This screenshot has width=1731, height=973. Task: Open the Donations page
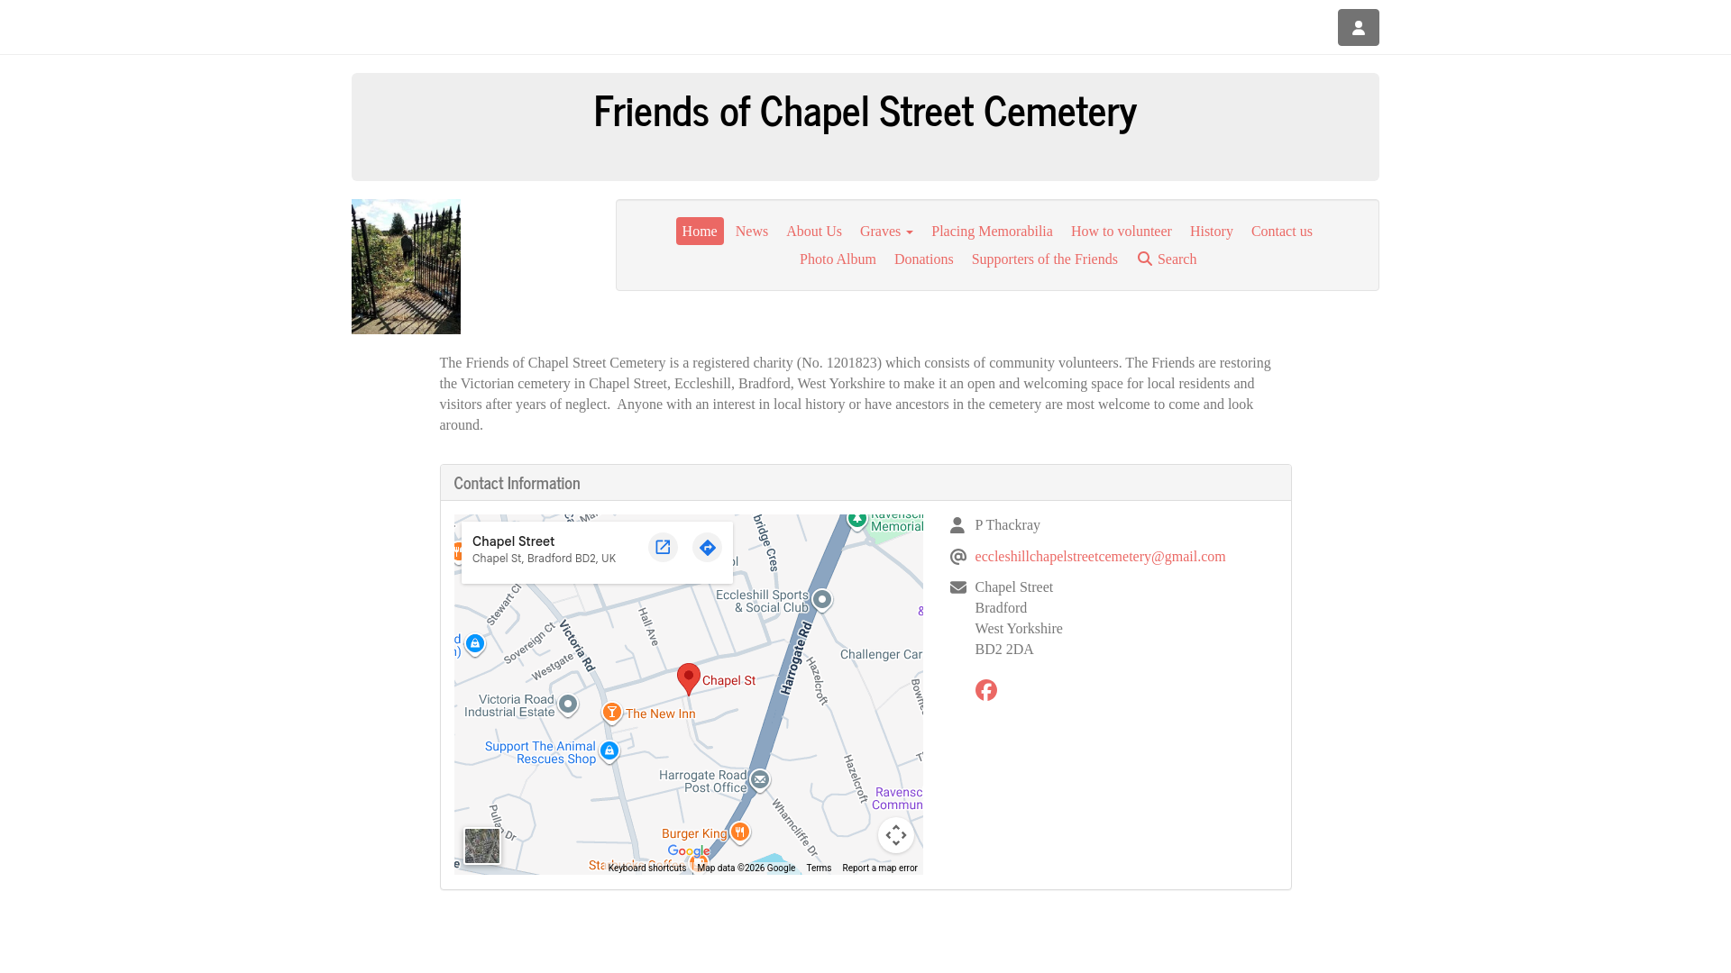[x=924, y=259]
